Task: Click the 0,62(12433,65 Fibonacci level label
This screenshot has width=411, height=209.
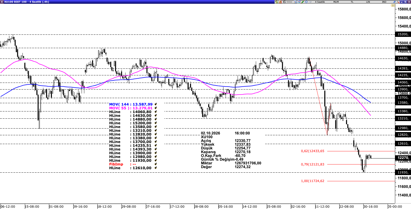Action: (313, 151)
